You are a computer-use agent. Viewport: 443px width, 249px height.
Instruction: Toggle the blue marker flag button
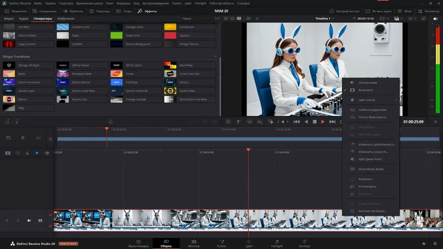pos(37,153)
